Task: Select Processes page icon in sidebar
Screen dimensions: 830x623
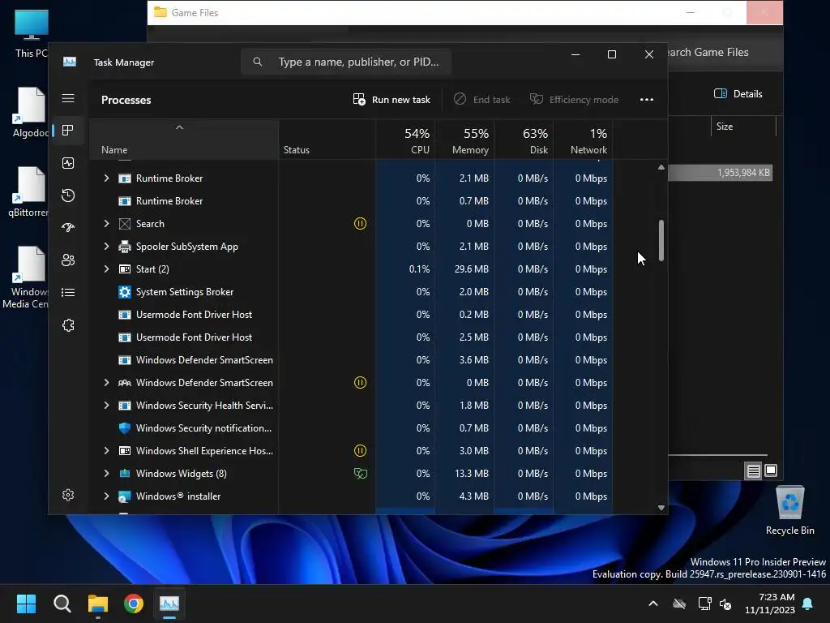Action: click(68, 131)
